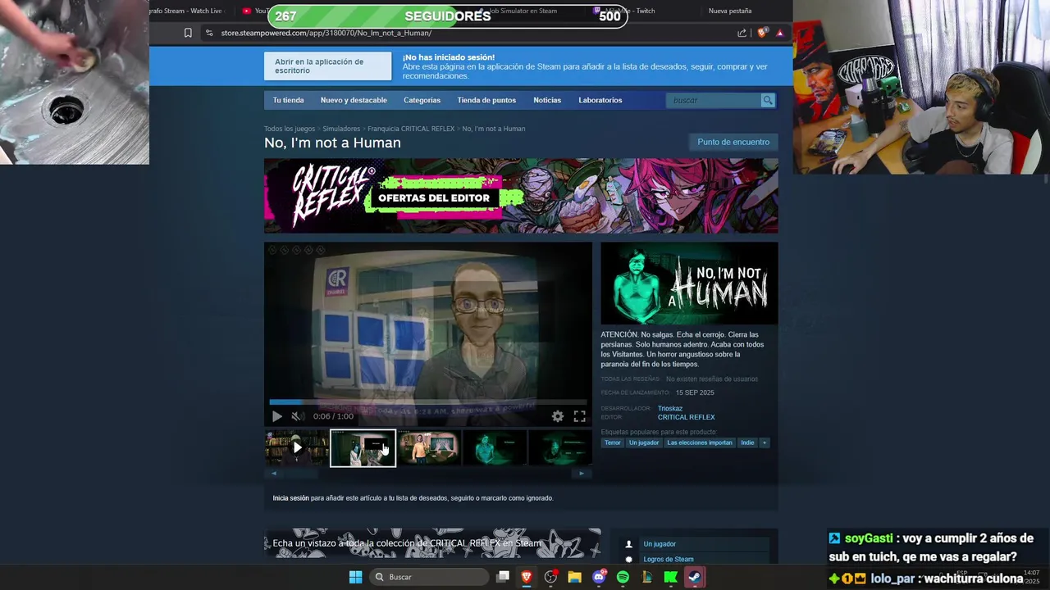Open OBS Studio on taskbar
The height and width of the screenshot is (590, 1050).
tap(550, 577)
